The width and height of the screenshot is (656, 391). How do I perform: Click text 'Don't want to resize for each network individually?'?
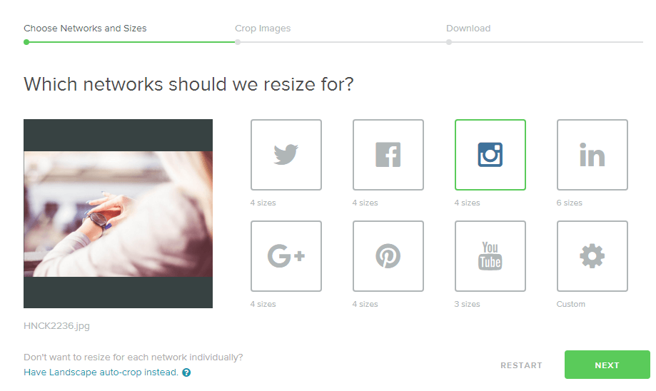pyautogui.click(x=133, y=357)
